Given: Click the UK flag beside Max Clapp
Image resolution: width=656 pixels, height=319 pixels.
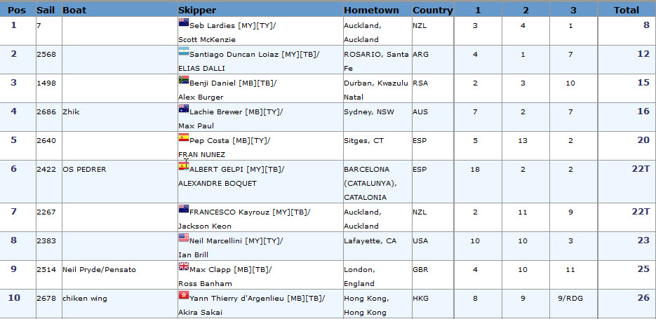Looking at the screenshot, I should coord(184,266).
